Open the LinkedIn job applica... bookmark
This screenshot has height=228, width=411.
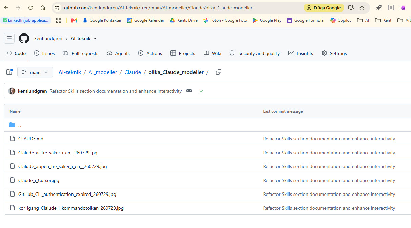click(26, 20)
